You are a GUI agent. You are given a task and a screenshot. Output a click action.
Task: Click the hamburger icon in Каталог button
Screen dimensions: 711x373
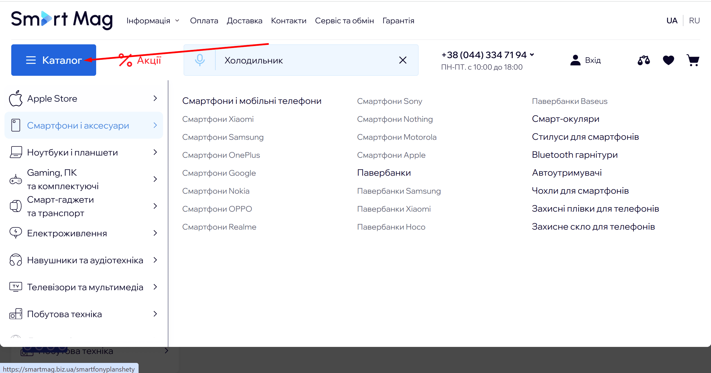point(31,60)
